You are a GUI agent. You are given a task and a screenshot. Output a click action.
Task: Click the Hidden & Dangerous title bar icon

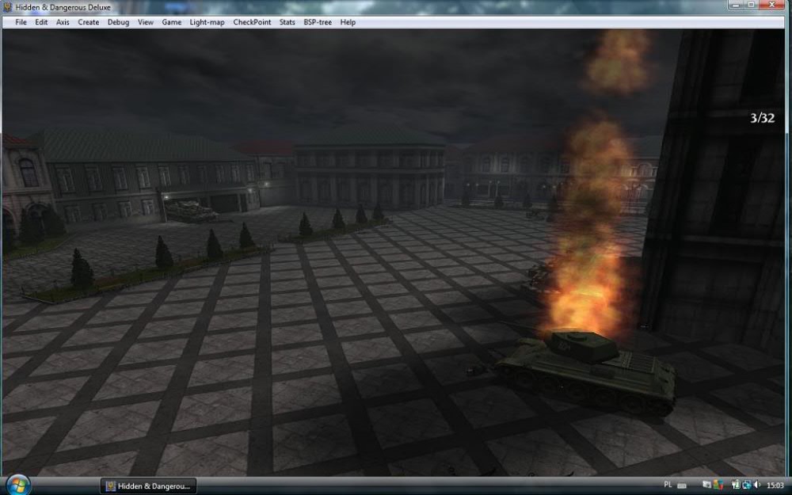(8, 7)
